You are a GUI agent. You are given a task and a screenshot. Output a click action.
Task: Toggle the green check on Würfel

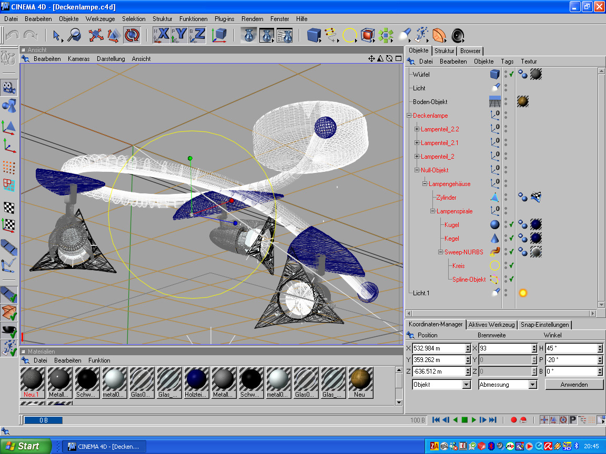click(511, 74)
